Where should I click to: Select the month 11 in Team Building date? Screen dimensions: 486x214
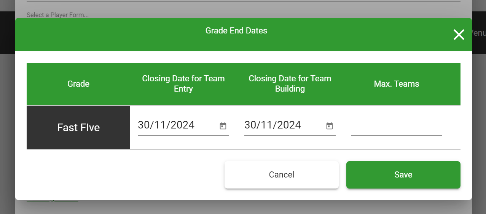[266, 125]
